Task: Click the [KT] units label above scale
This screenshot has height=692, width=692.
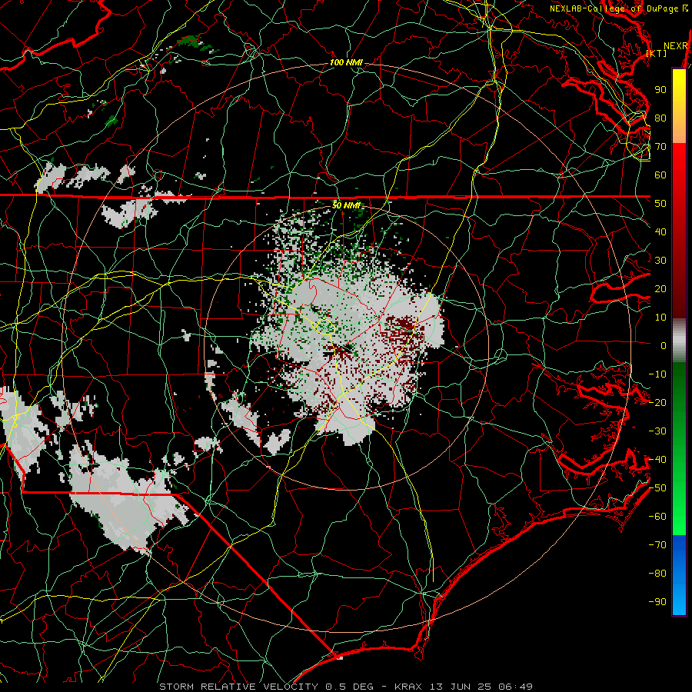Action: 657,53
